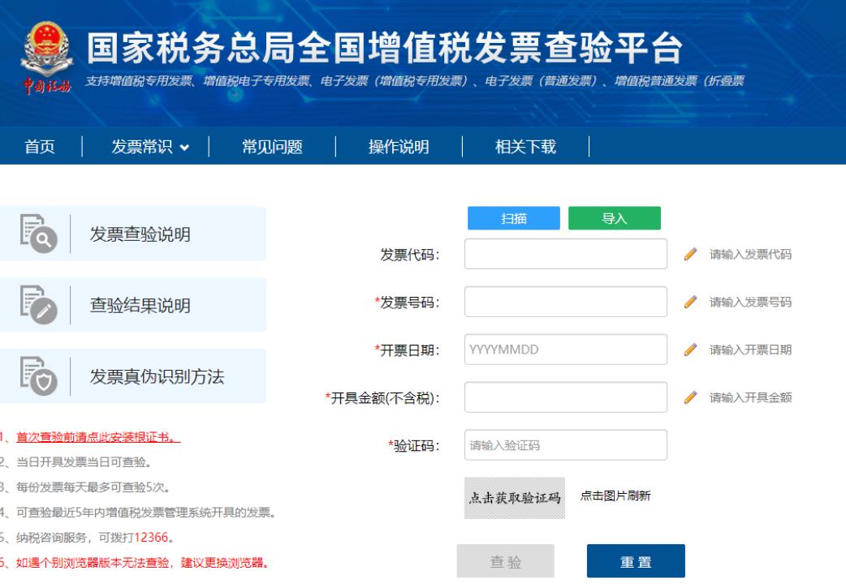
Task: Click pencil icon beside 请输入开具金额
Action: [x=691, y=397]
